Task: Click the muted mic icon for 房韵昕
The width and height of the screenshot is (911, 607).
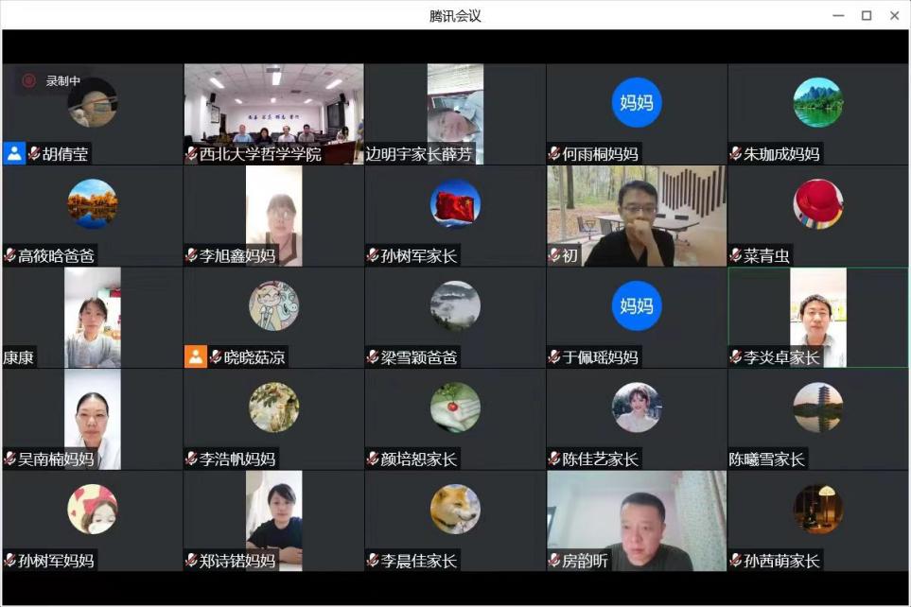Action: click(x=554, y=561)
